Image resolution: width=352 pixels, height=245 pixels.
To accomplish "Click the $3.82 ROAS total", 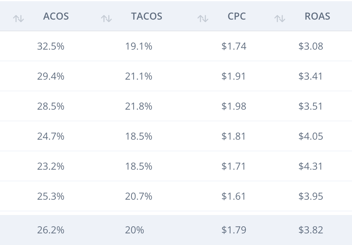I will tap(311, 230).
